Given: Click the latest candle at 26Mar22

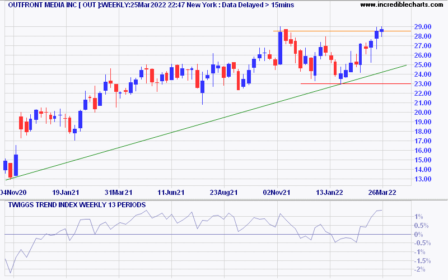Looking at the screenshot, I should pos(382,31).
